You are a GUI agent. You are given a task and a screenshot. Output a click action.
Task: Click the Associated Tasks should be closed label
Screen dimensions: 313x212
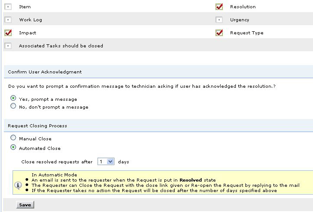(x=61, y=46)
